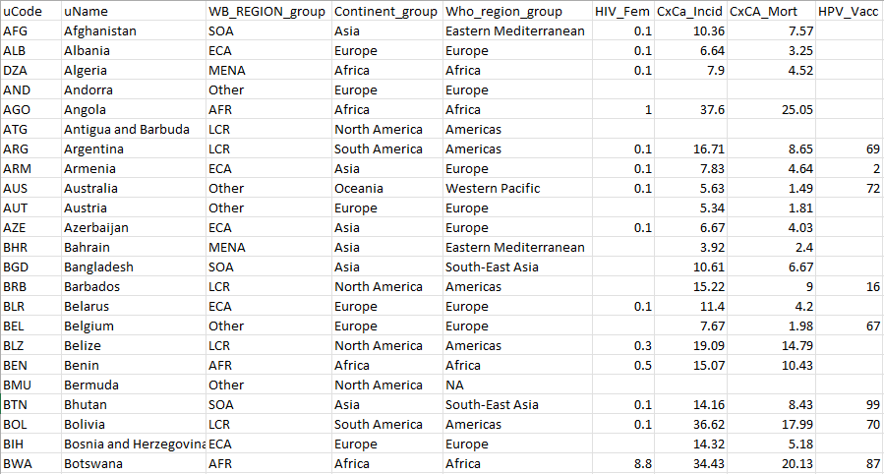The image size is (884, 474).
Task: Click the Bosnia and Herzegovina cell
Action: [x=134, y=444]
